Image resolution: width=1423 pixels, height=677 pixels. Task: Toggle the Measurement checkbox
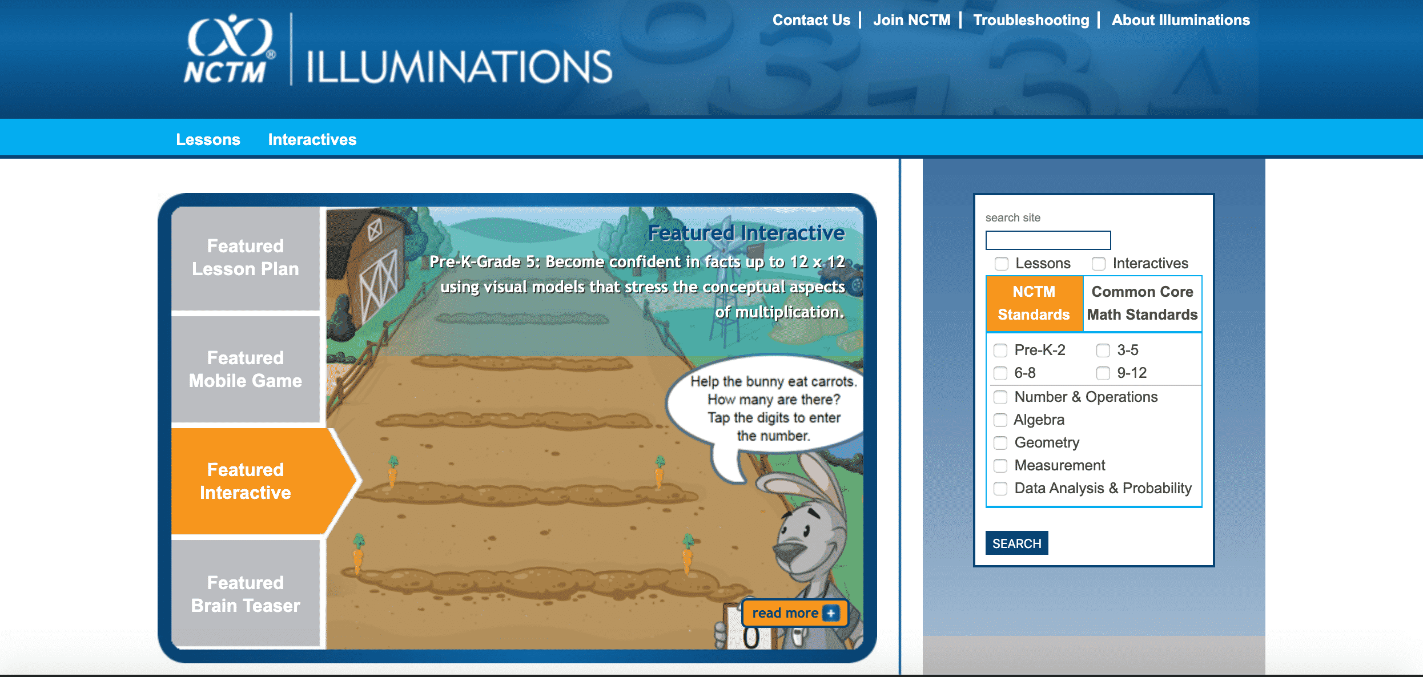(1000, 466)
